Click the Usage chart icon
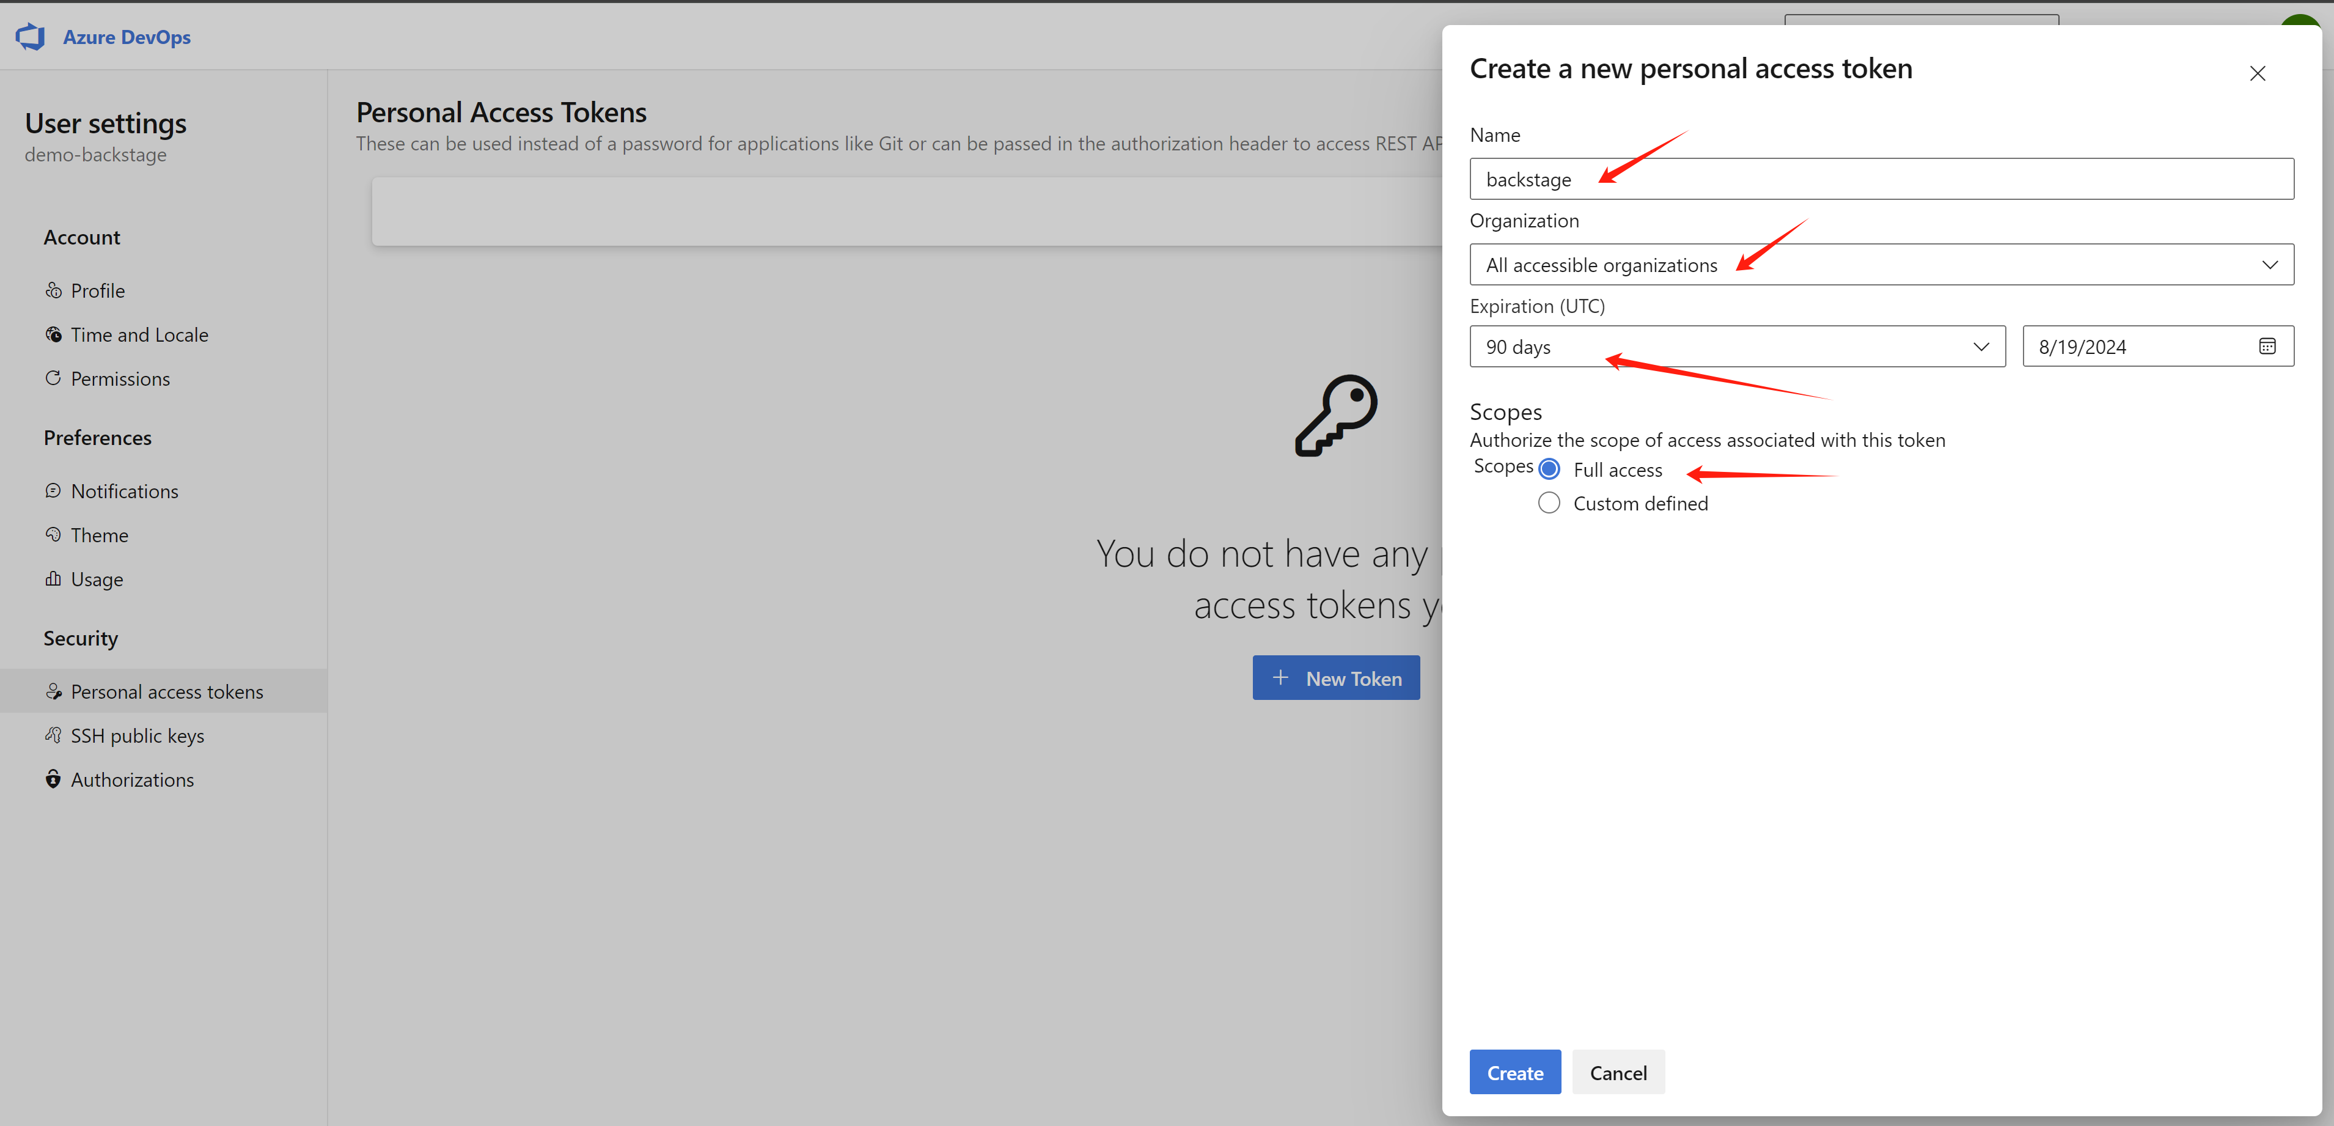Viewport: 2334px width, 1126px height. (x=53, y=578)
